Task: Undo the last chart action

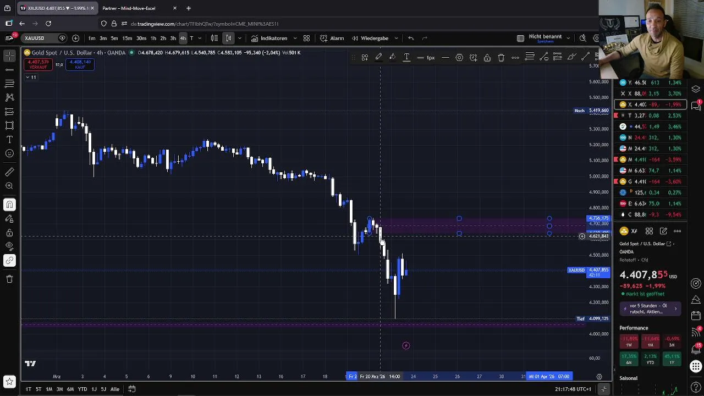Action: 411,38
